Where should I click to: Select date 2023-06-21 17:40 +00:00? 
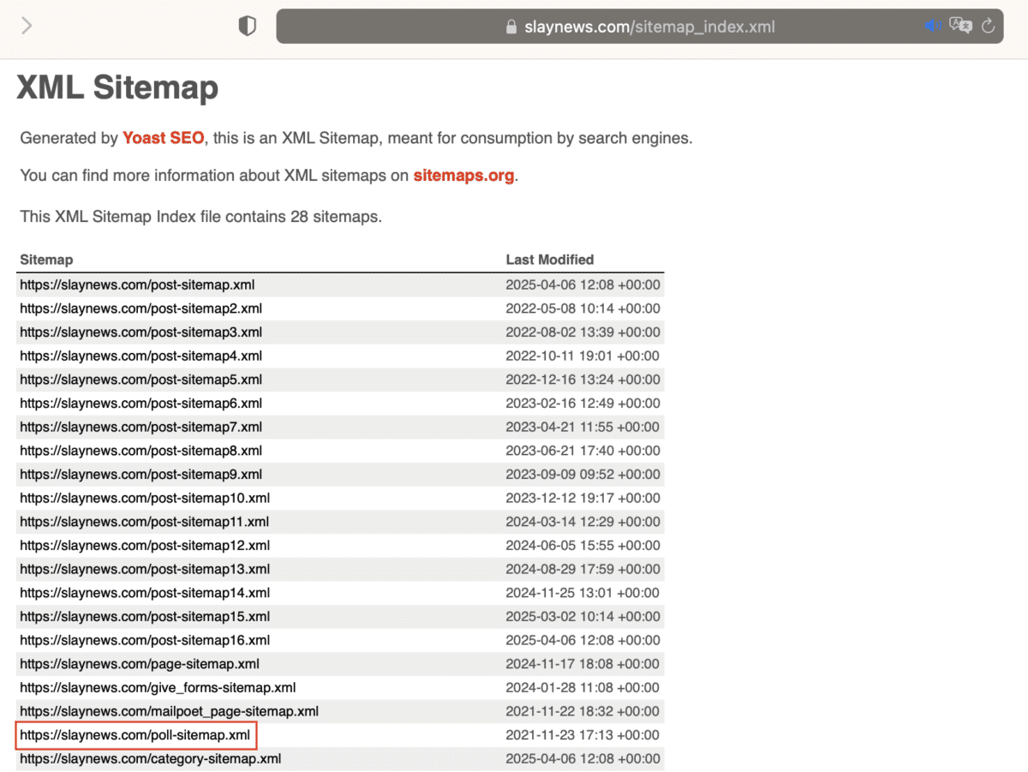[x=583, y=451]
